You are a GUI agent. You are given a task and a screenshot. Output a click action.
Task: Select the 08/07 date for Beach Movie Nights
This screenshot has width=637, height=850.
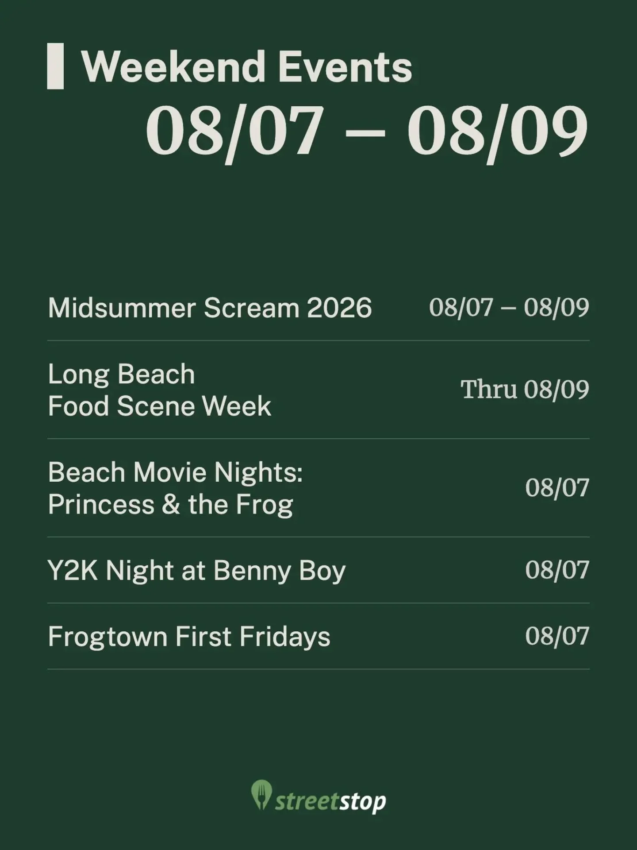coord(557,488)
